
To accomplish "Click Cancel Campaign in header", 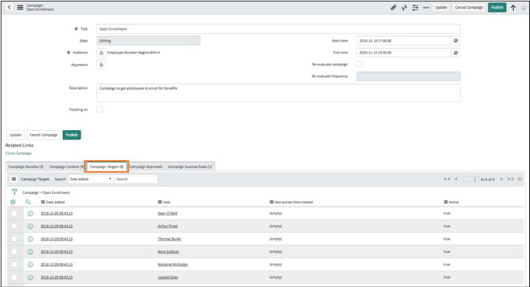I will (x=468, y=7).
